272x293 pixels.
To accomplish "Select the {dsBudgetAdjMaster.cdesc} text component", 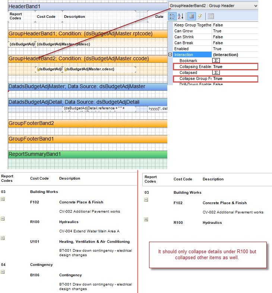I will pyautogui.click(x=99, y=69).
